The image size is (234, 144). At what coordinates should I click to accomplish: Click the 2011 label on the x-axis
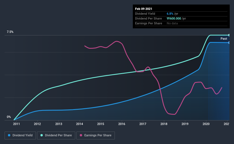pos(16,124)
